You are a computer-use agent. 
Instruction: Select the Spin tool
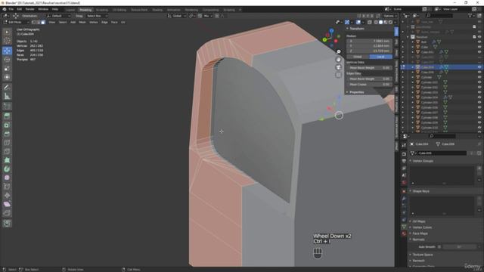(7, 169)
